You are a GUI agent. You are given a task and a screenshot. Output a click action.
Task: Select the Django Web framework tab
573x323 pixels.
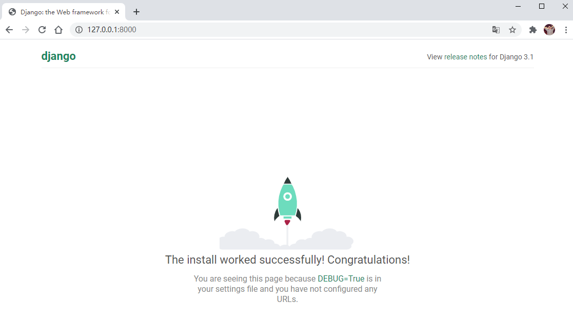coord(64,12)
